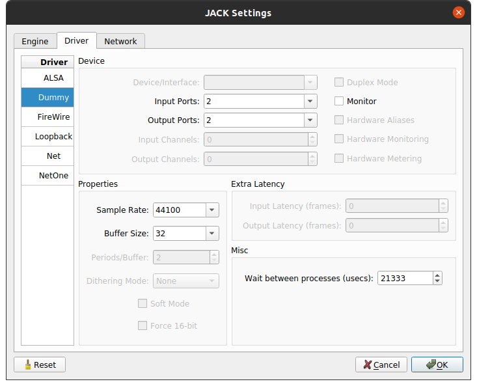
Task: Expand the Input Ports dropdown arrow
Action: coord(310,102)
